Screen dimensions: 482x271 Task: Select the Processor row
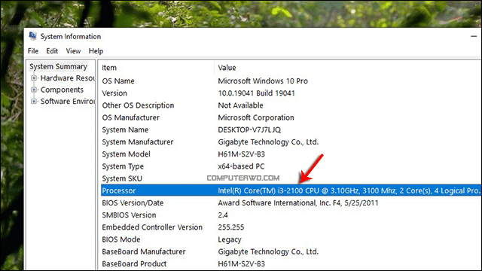[x=291, y=190]
